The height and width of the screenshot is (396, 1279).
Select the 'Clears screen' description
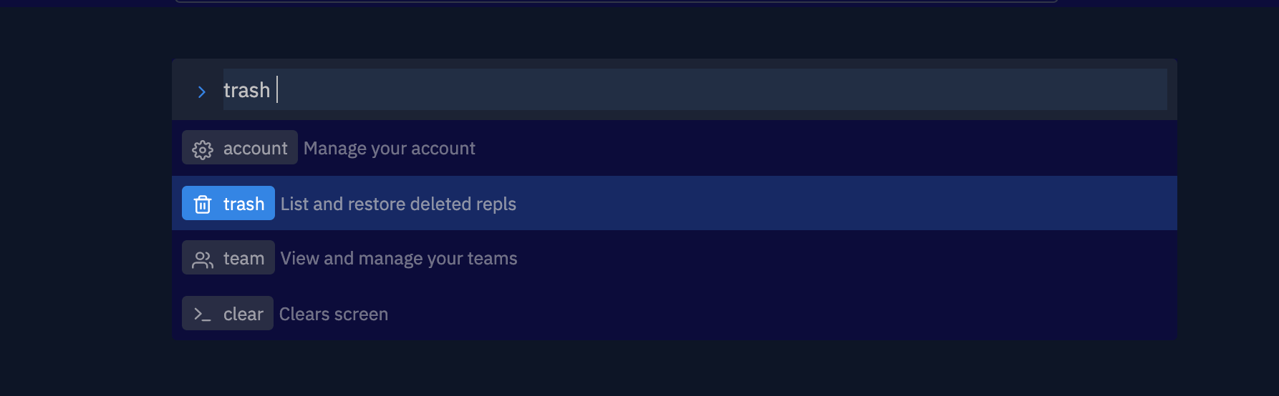click(x=334, y=315)
